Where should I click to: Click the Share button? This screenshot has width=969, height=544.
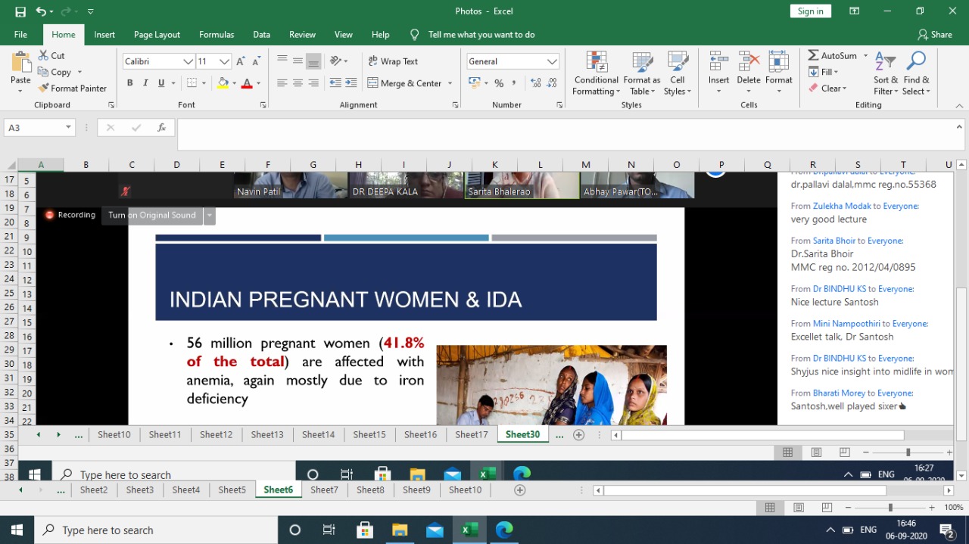pos(935,35)
